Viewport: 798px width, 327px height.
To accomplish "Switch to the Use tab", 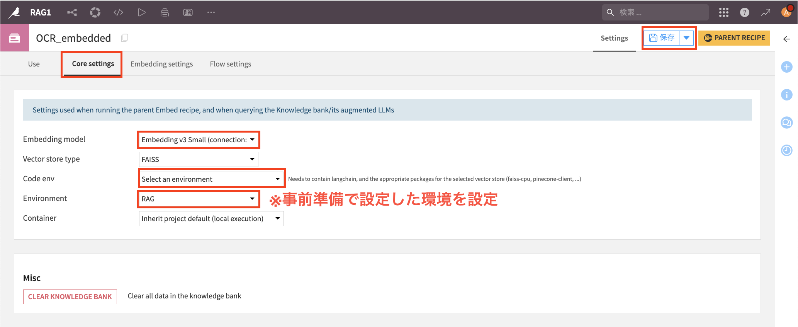I will 34,64.
